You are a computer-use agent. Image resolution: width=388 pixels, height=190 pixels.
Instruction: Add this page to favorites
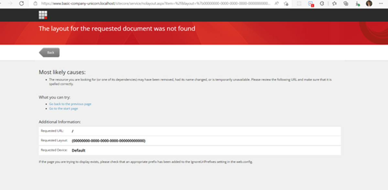[286, 4]
